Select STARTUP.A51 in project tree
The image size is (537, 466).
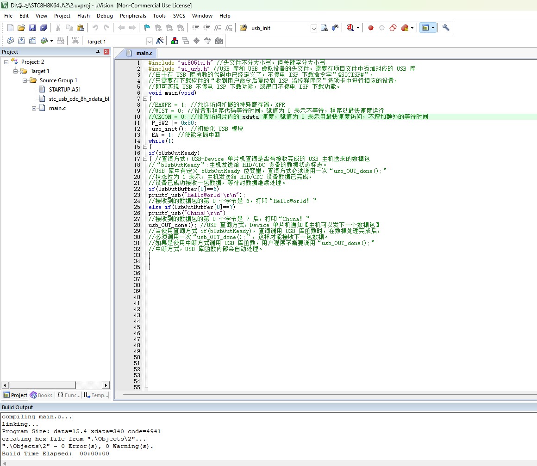click(x=64, y=89)
